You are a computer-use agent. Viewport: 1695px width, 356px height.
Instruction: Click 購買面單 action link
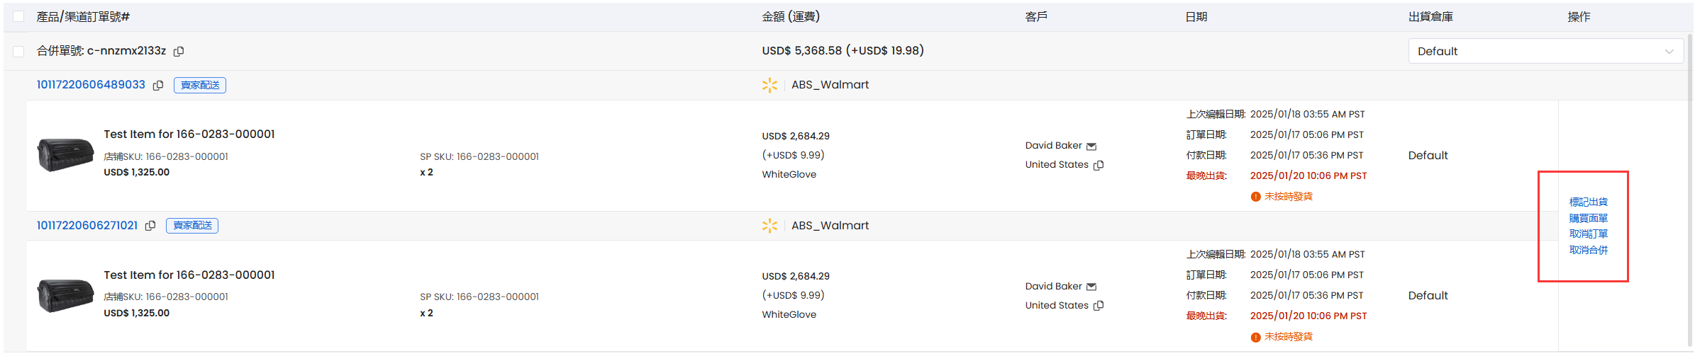click(1589, 219)
